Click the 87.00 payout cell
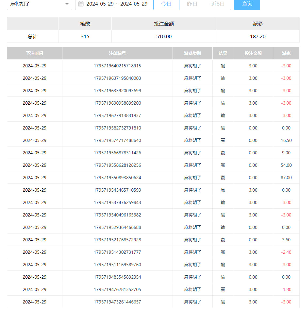Viewport: 301px width, 311px height. [x=286, y=178]
